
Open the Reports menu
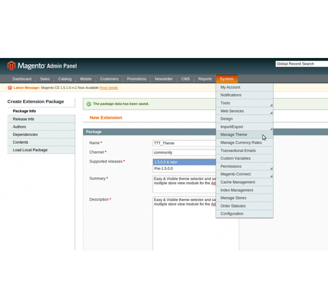pyautogui.click(x=205, y=79)
